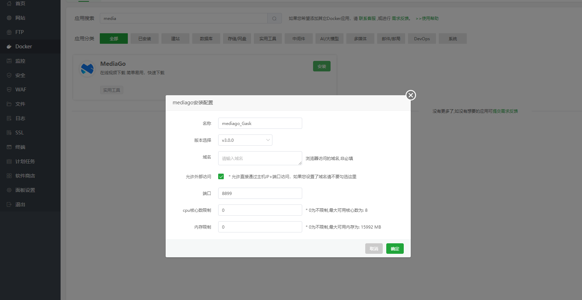
Task: Switch to the 中间件 category tab
Action: tap(299, 39)
